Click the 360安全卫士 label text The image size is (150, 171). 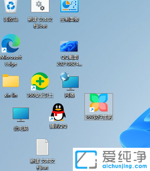[40, 95]
